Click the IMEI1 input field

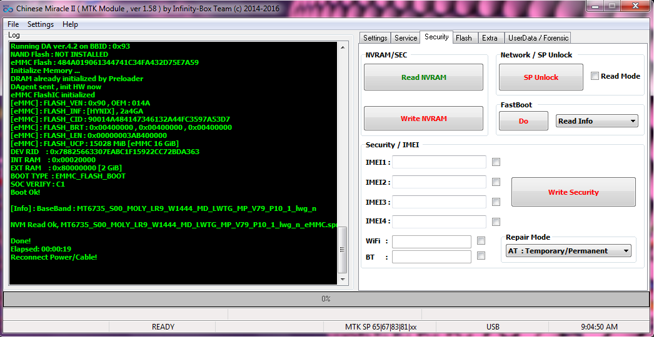pyautogui.click(x=439, y=162)
